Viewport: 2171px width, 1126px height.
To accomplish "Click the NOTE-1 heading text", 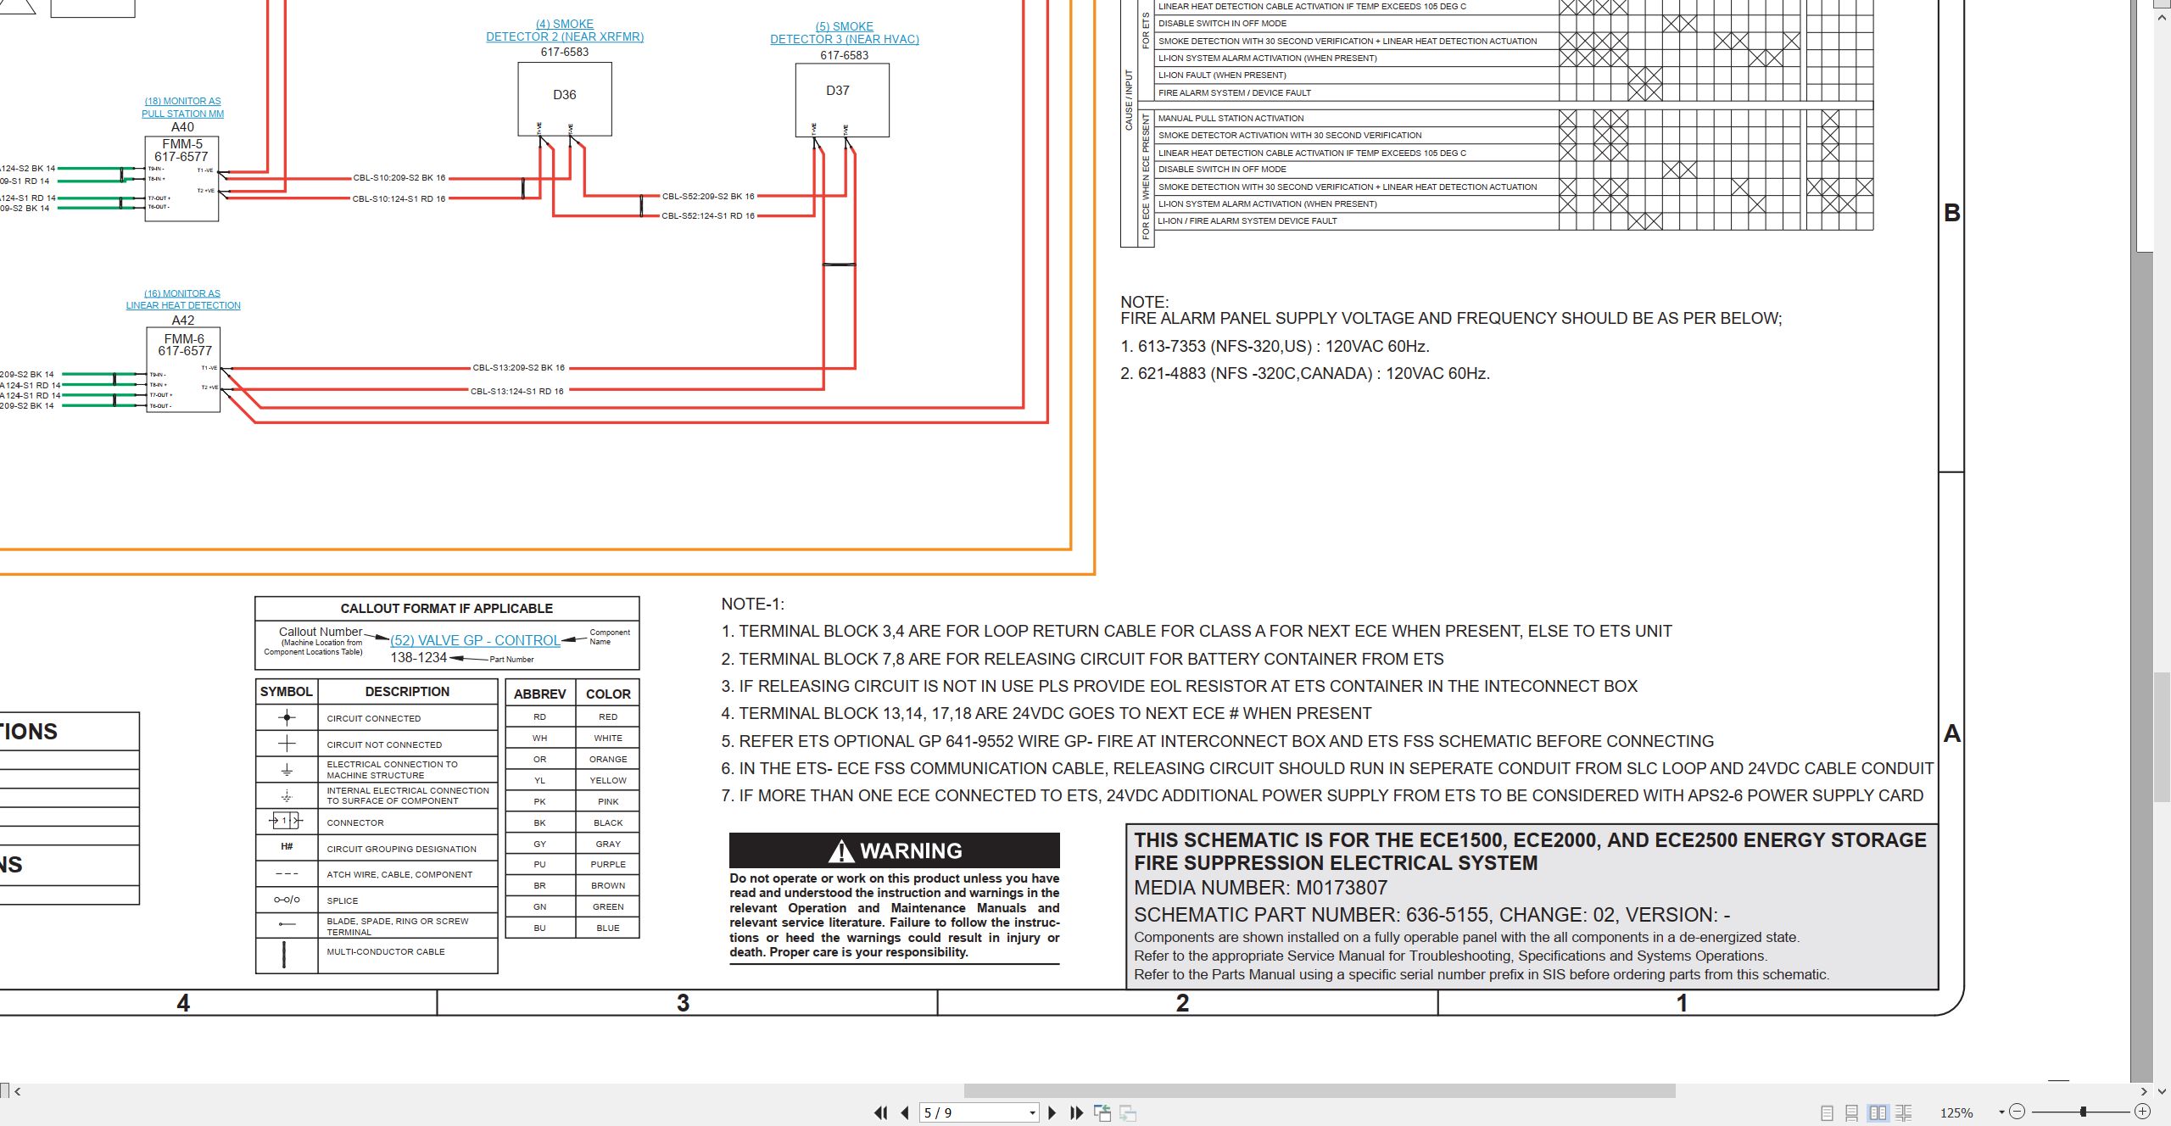I will tap(753, 604).
